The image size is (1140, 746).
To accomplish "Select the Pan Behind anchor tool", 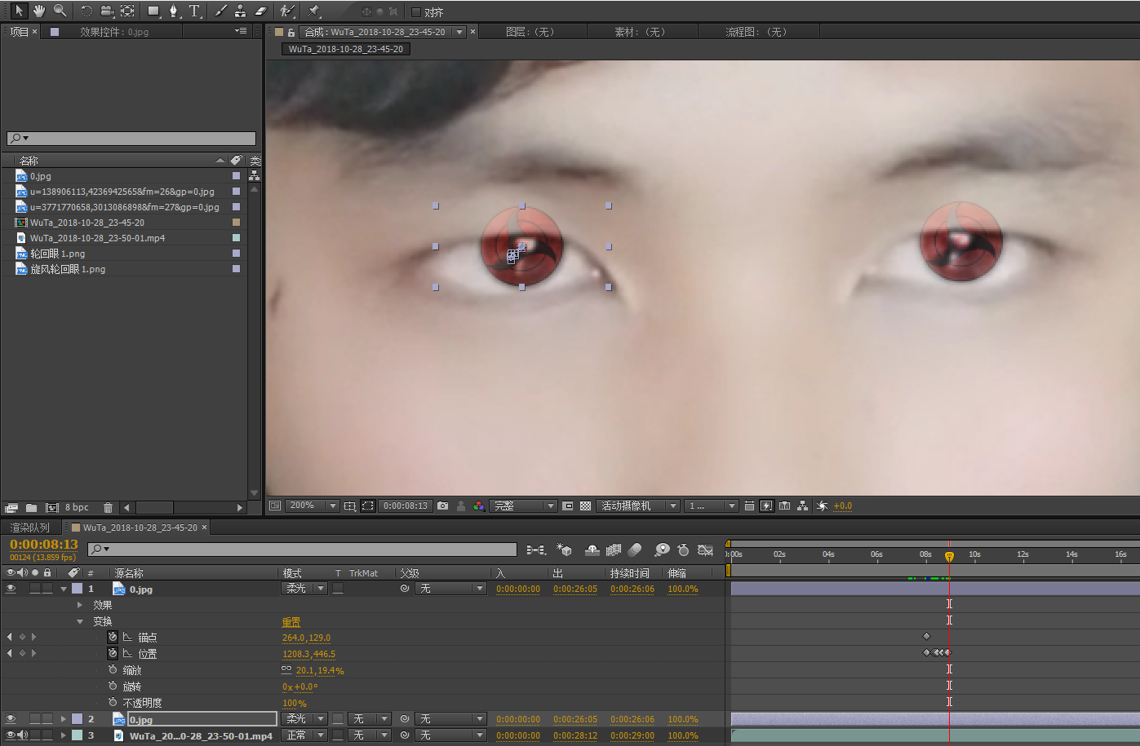I will pyautogui.click(x=127, y=11).
